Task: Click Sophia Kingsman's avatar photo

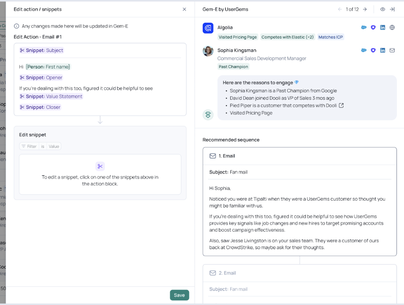Action: 208,51
